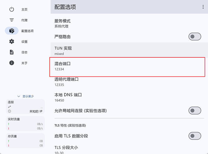Viewport: 208px width, 154px height.
Task: Open the 代理 proxy list icon
Action: (x=12, y=20)
